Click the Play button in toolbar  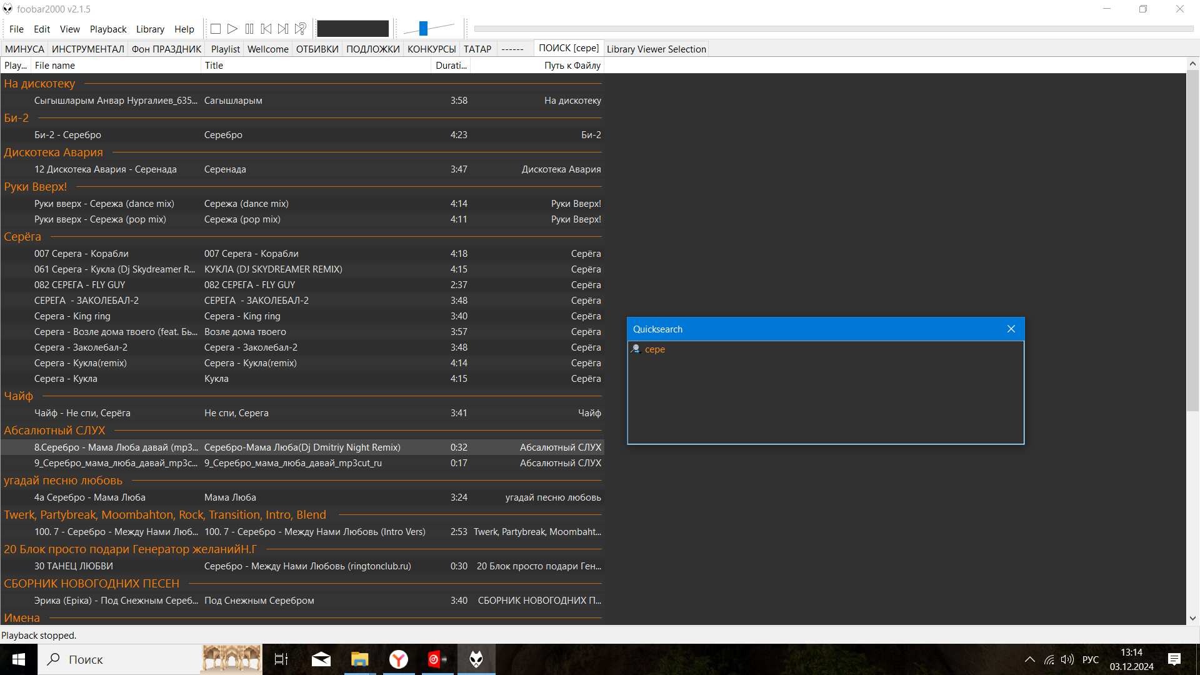tap(232, 29)
